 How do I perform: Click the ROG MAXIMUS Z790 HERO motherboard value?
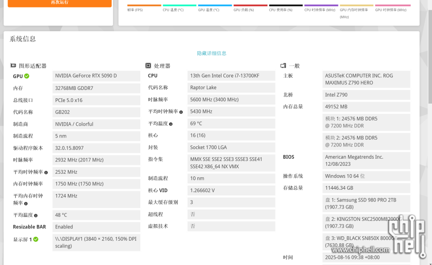(366, 79)
